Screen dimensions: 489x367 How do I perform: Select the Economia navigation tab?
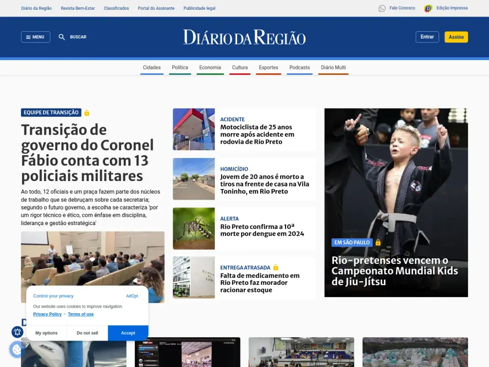click(x=210, y=68)
